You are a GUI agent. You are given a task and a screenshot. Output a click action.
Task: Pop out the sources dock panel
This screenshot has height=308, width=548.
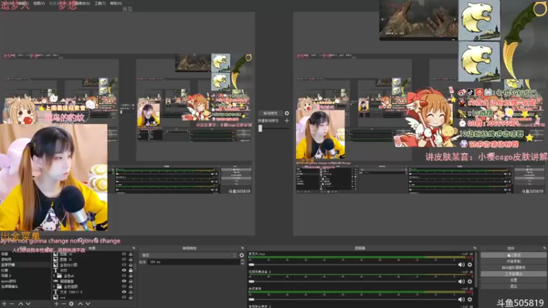134,248
